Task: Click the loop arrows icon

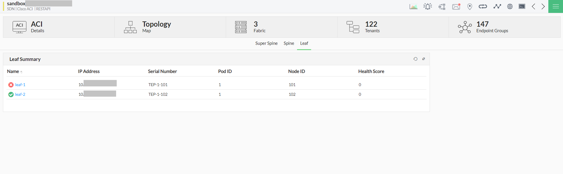Action: [x=483, y=6]
